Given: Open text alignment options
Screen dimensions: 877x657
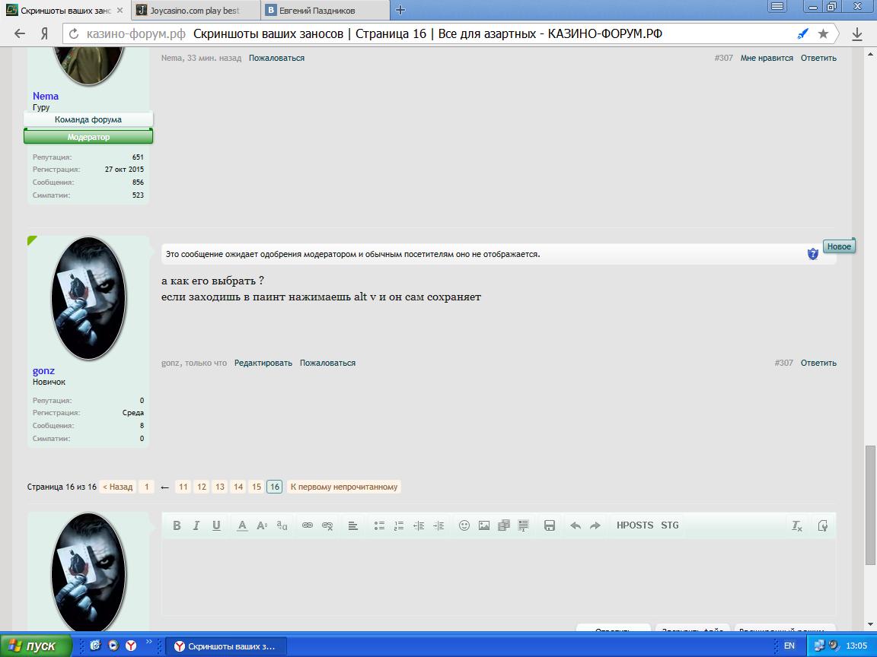Looking at the screenshot, I should tap(353, 525).
